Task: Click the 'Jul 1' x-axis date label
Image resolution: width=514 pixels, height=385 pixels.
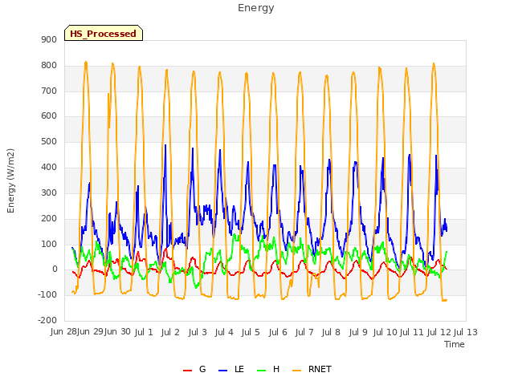Action: (144, 332)
